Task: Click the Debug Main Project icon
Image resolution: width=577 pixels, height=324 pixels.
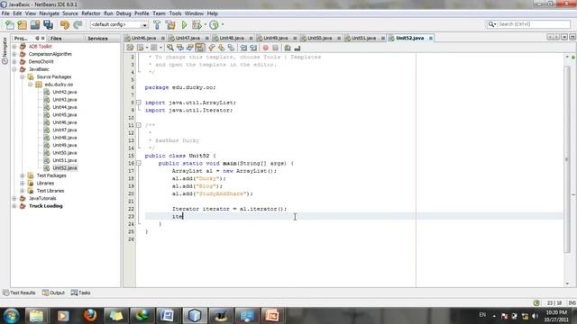Action: (197, 24)
